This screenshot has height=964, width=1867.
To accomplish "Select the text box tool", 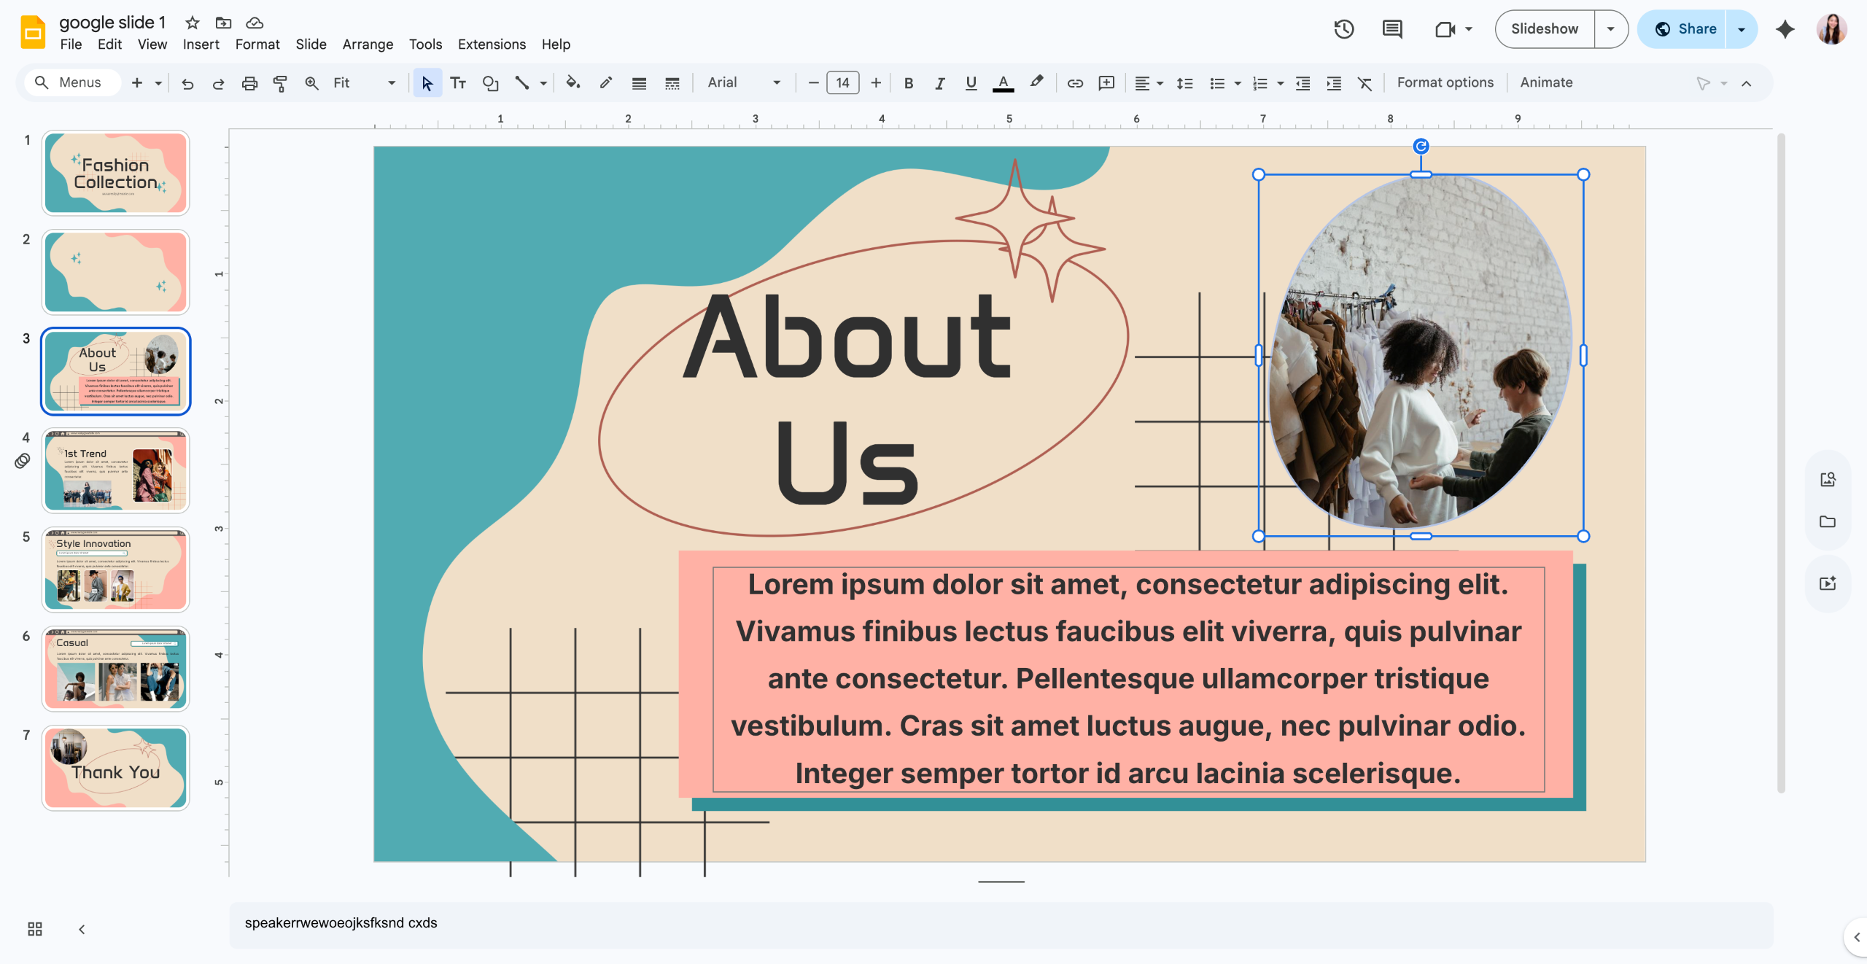I will coord(458,83).
